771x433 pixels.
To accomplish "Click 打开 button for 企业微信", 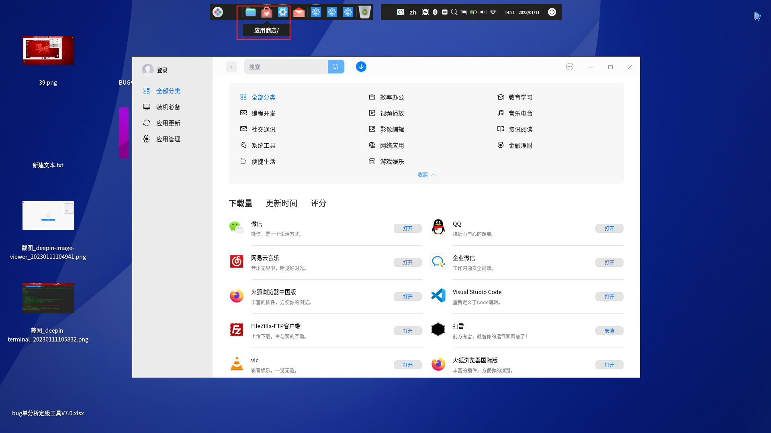I will pos(609,262).
